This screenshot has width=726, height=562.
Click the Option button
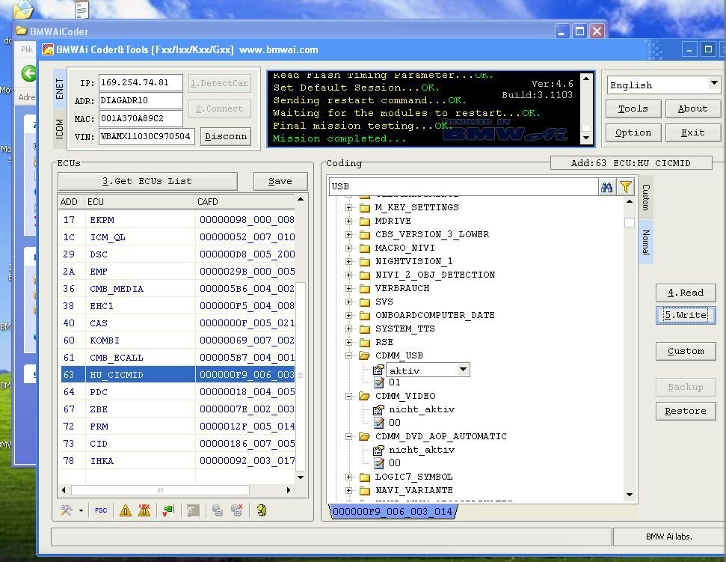(x=633, y=133)
